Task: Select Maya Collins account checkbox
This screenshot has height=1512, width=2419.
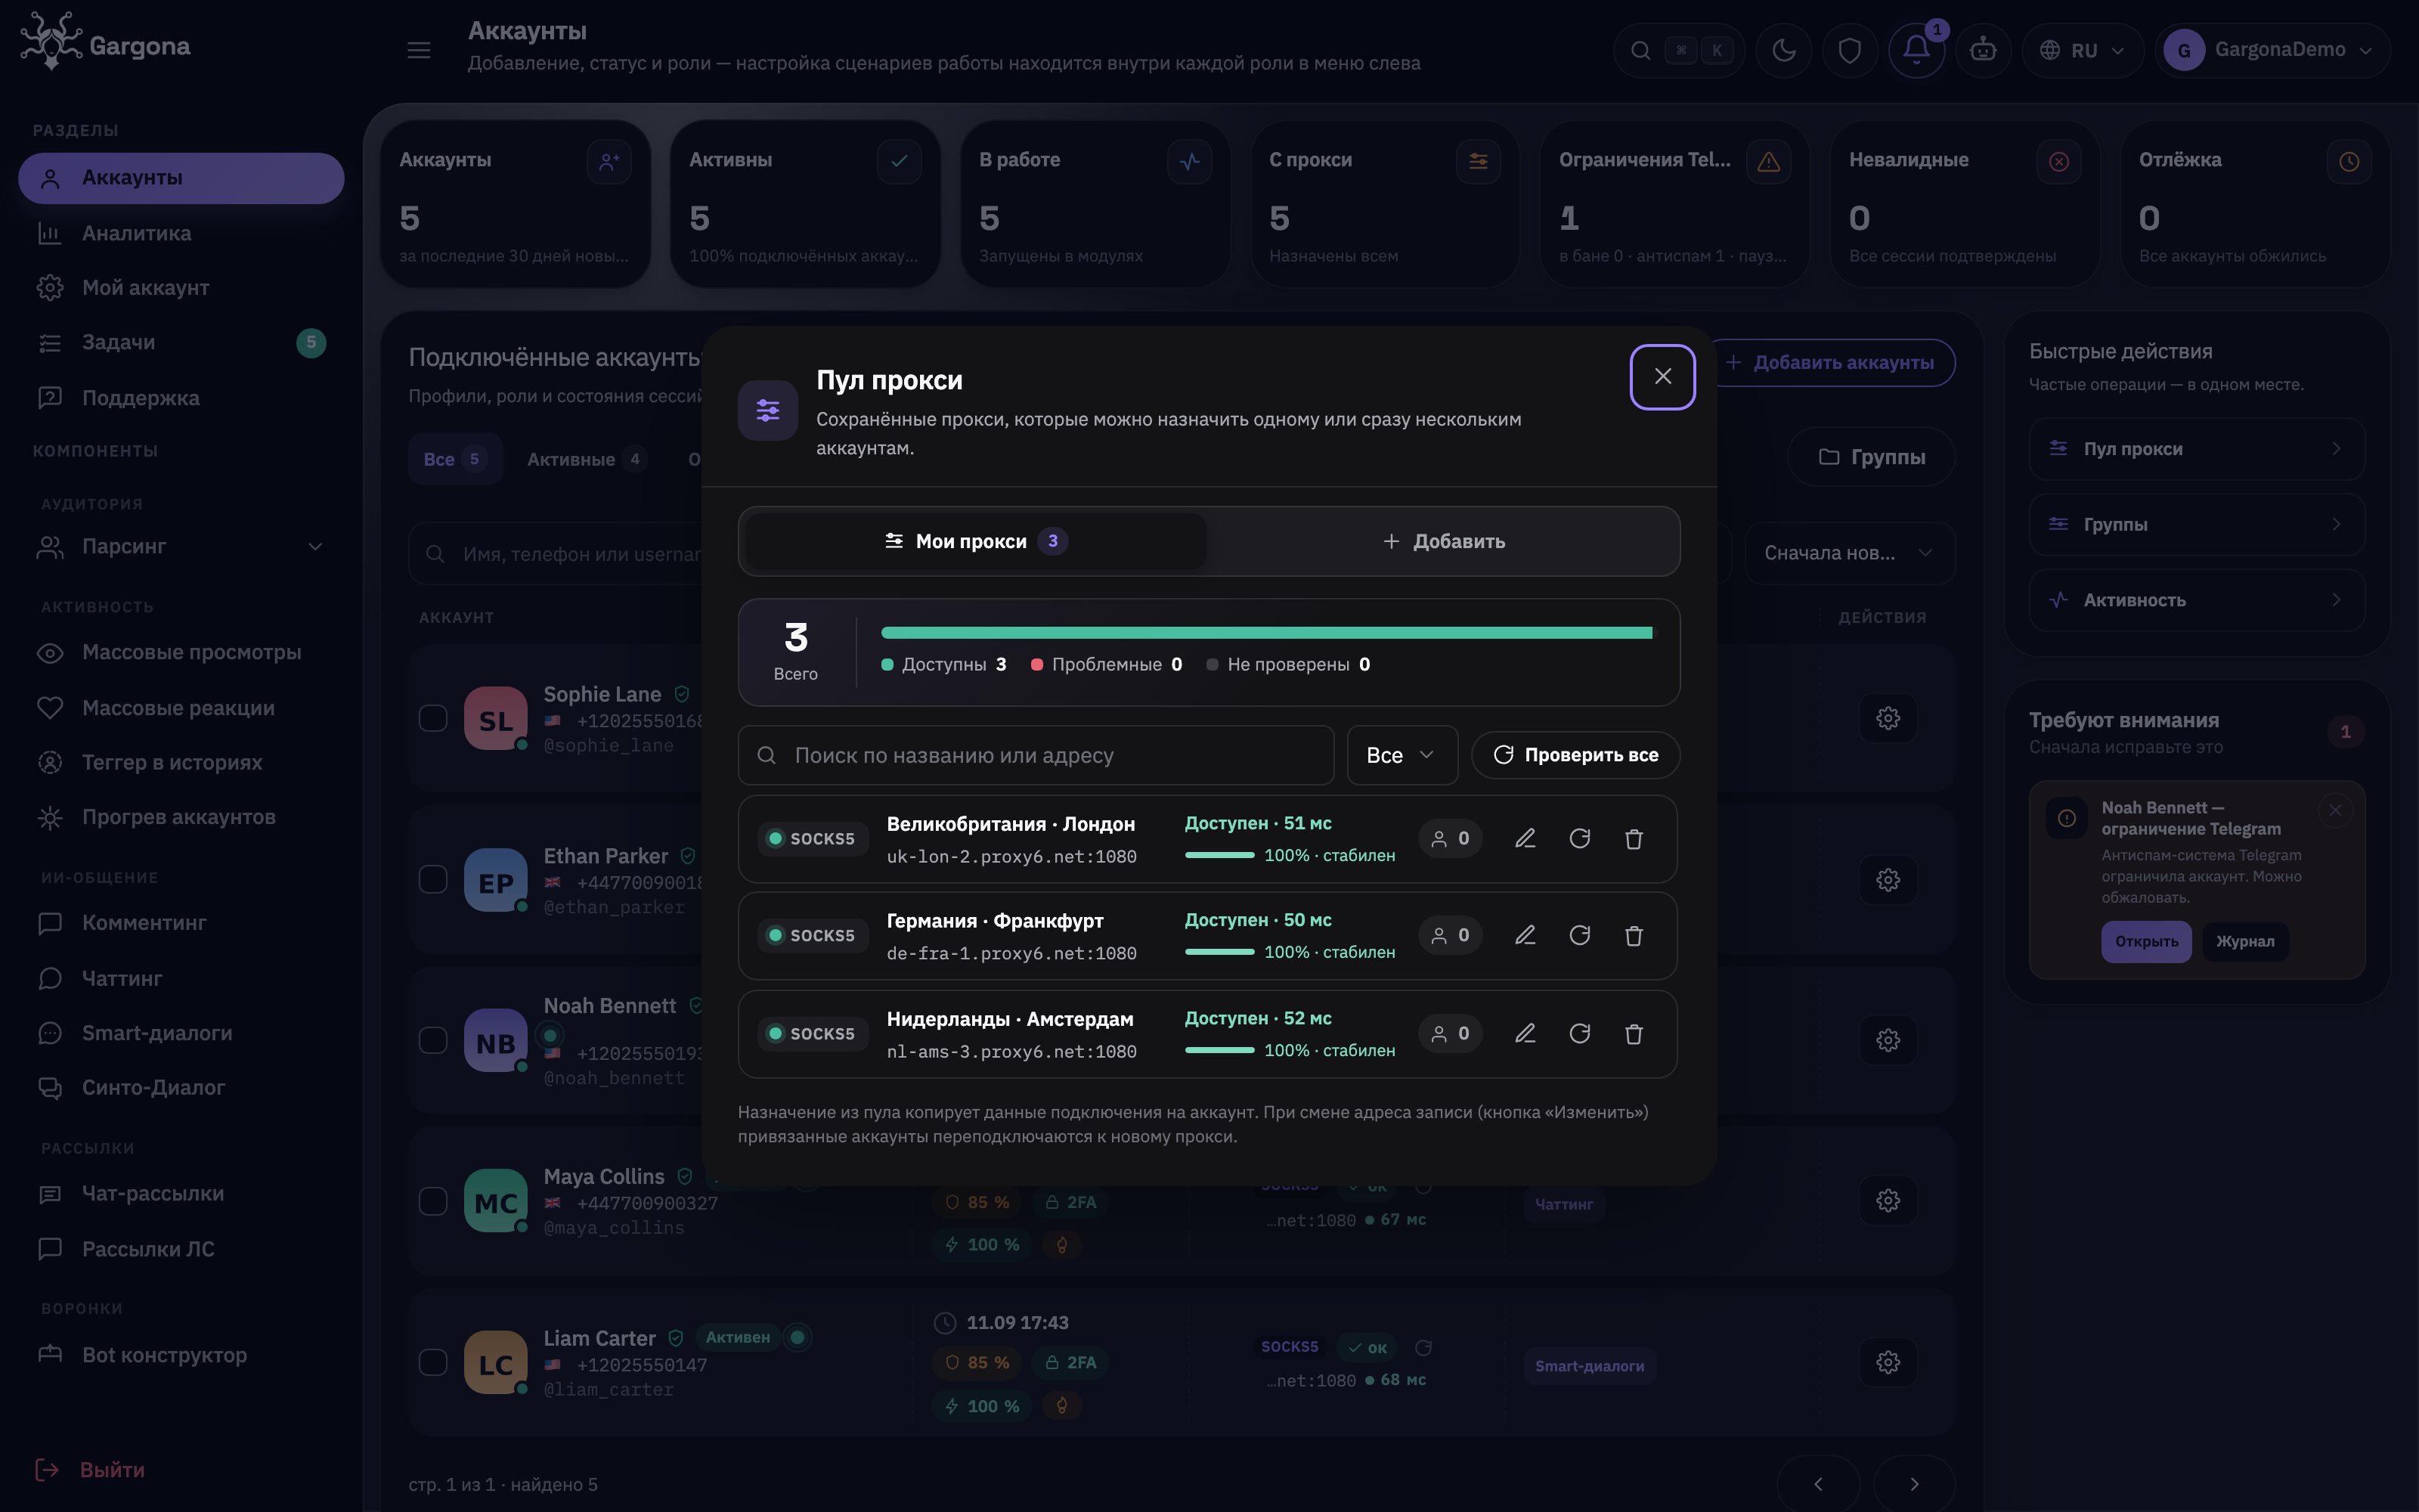Action: point(433,1201)
